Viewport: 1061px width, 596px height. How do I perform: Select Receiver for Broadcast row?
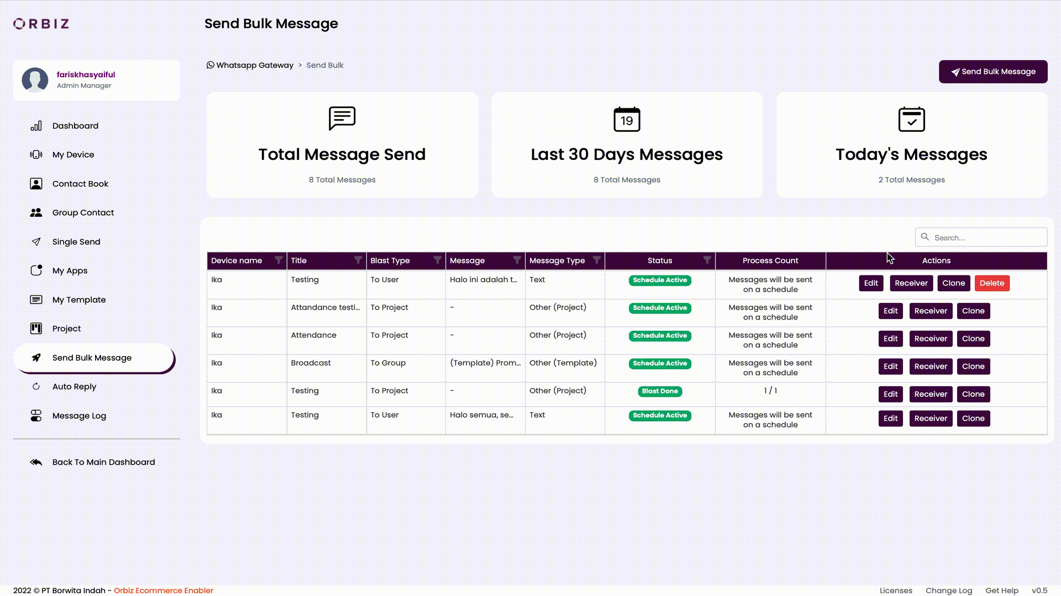pos(931,366)
